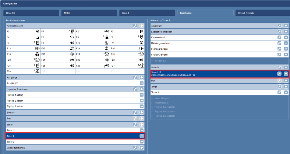Select Flipflop 3 setzen in right actions list
The width and height of the screenshot is (290, 154).
213,55
